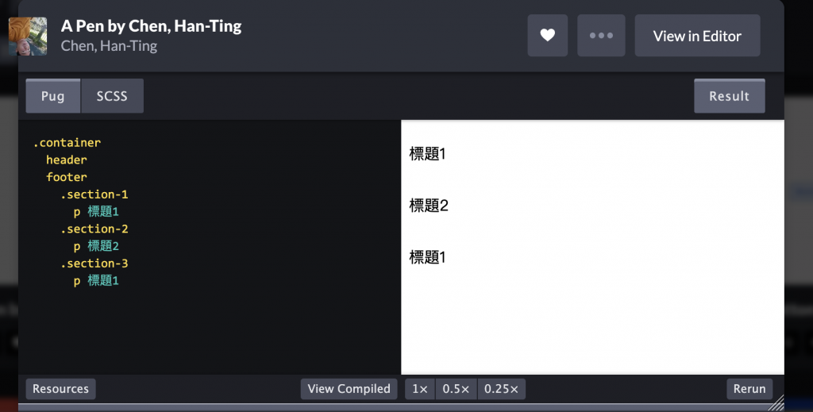Viewport: 813px width, 412px height.
Task: Click the heart icon to love this pen
Action: (548, 35)
